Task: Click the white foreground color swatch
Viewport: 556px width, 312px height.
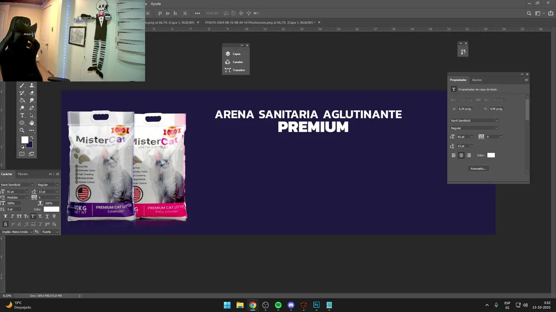Action: tap(25, 140)
